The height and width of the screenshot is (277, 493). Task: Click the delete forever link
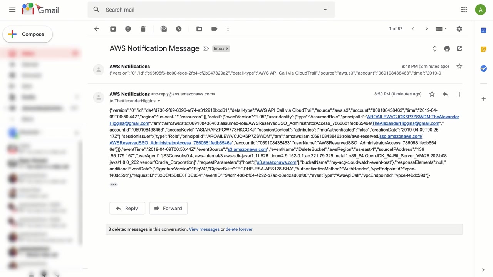tap(239, 229)
